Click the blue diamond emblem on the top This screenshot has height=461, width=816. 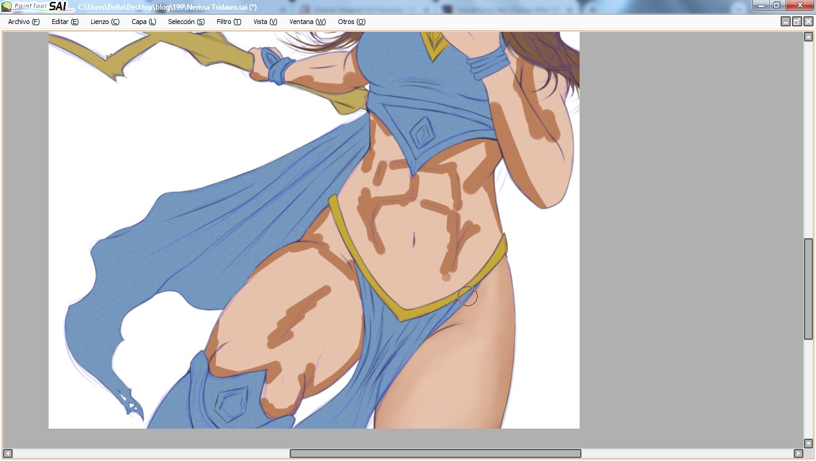pos(424,133)
